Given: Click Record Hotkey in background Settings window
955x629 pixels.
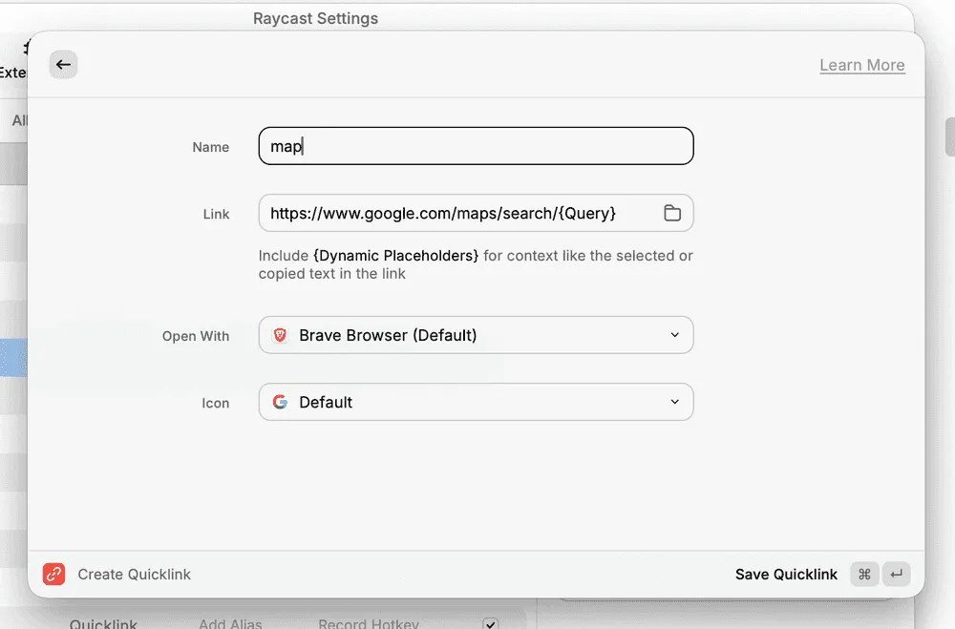Looking at the screenshot, I should pos(369,623).
